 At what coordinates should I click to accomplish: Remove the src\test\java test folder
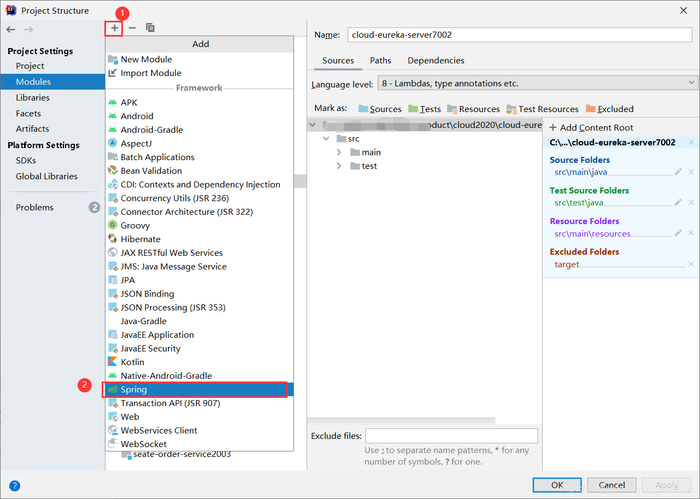(x=691, y=202)
